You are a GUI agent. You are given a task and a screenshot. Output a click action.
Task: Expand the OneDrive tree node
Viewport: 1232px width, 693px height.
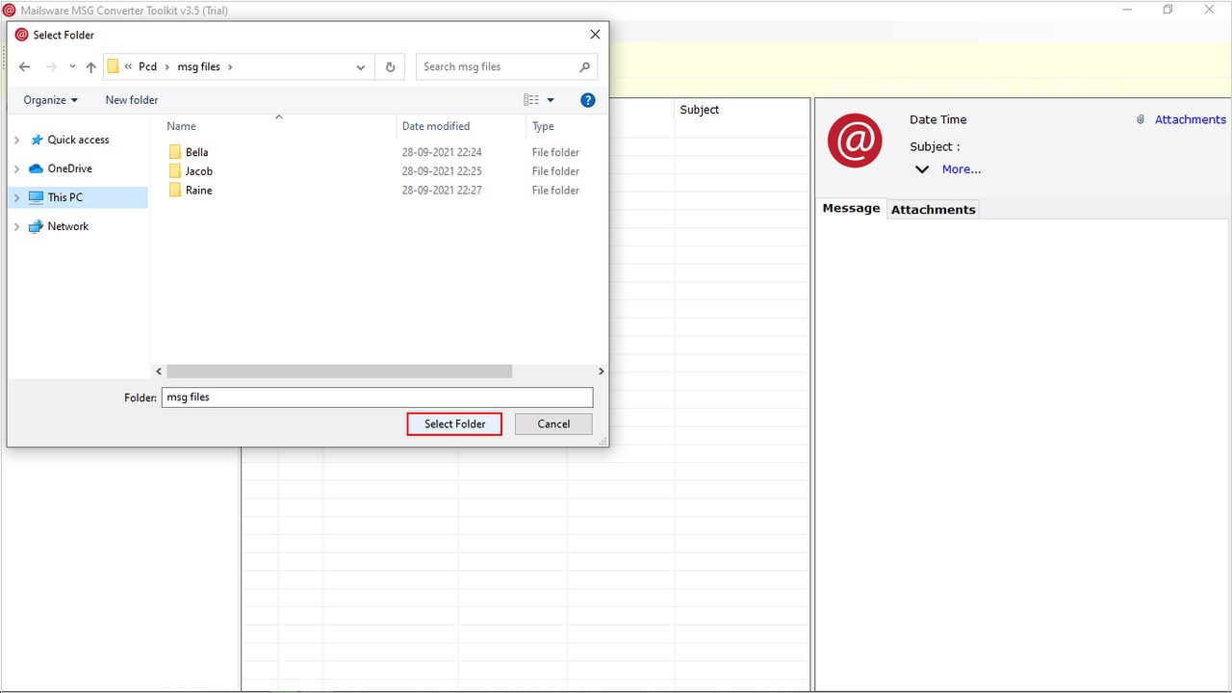(16, 168)
